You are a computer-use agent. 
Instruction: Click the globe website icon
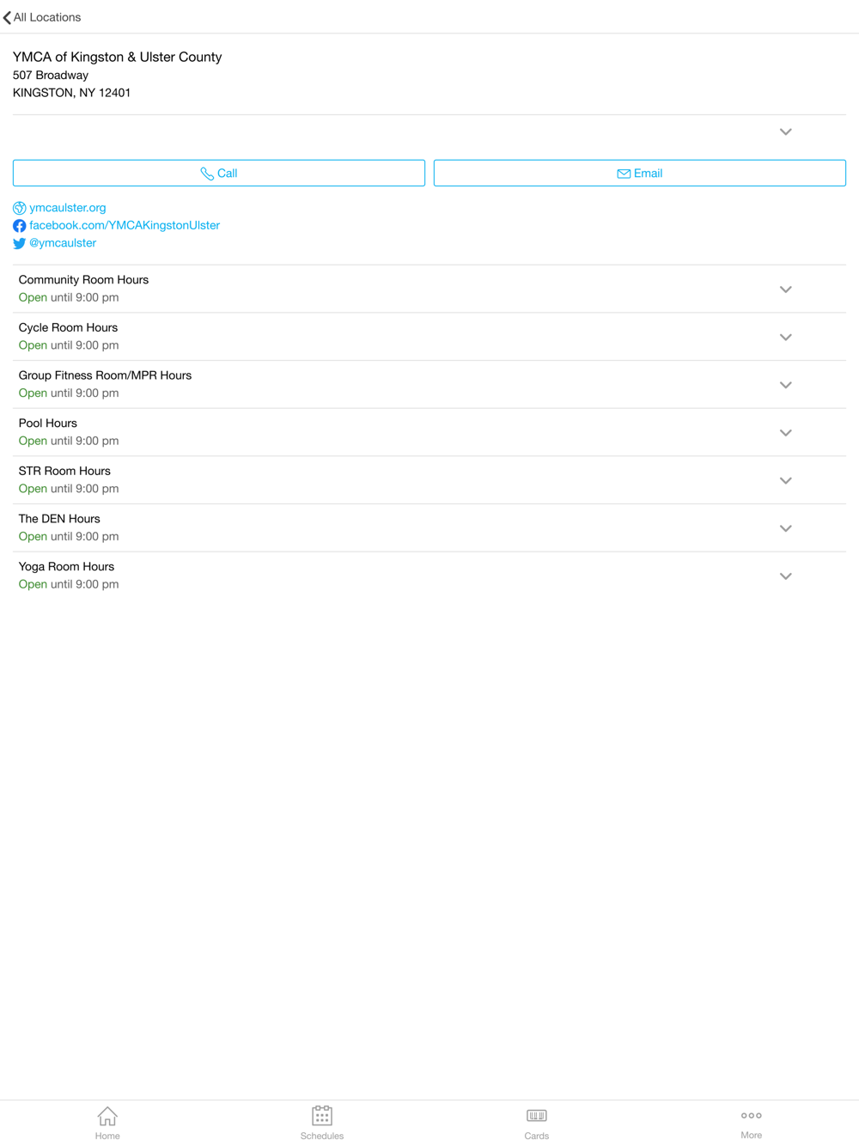19,208
